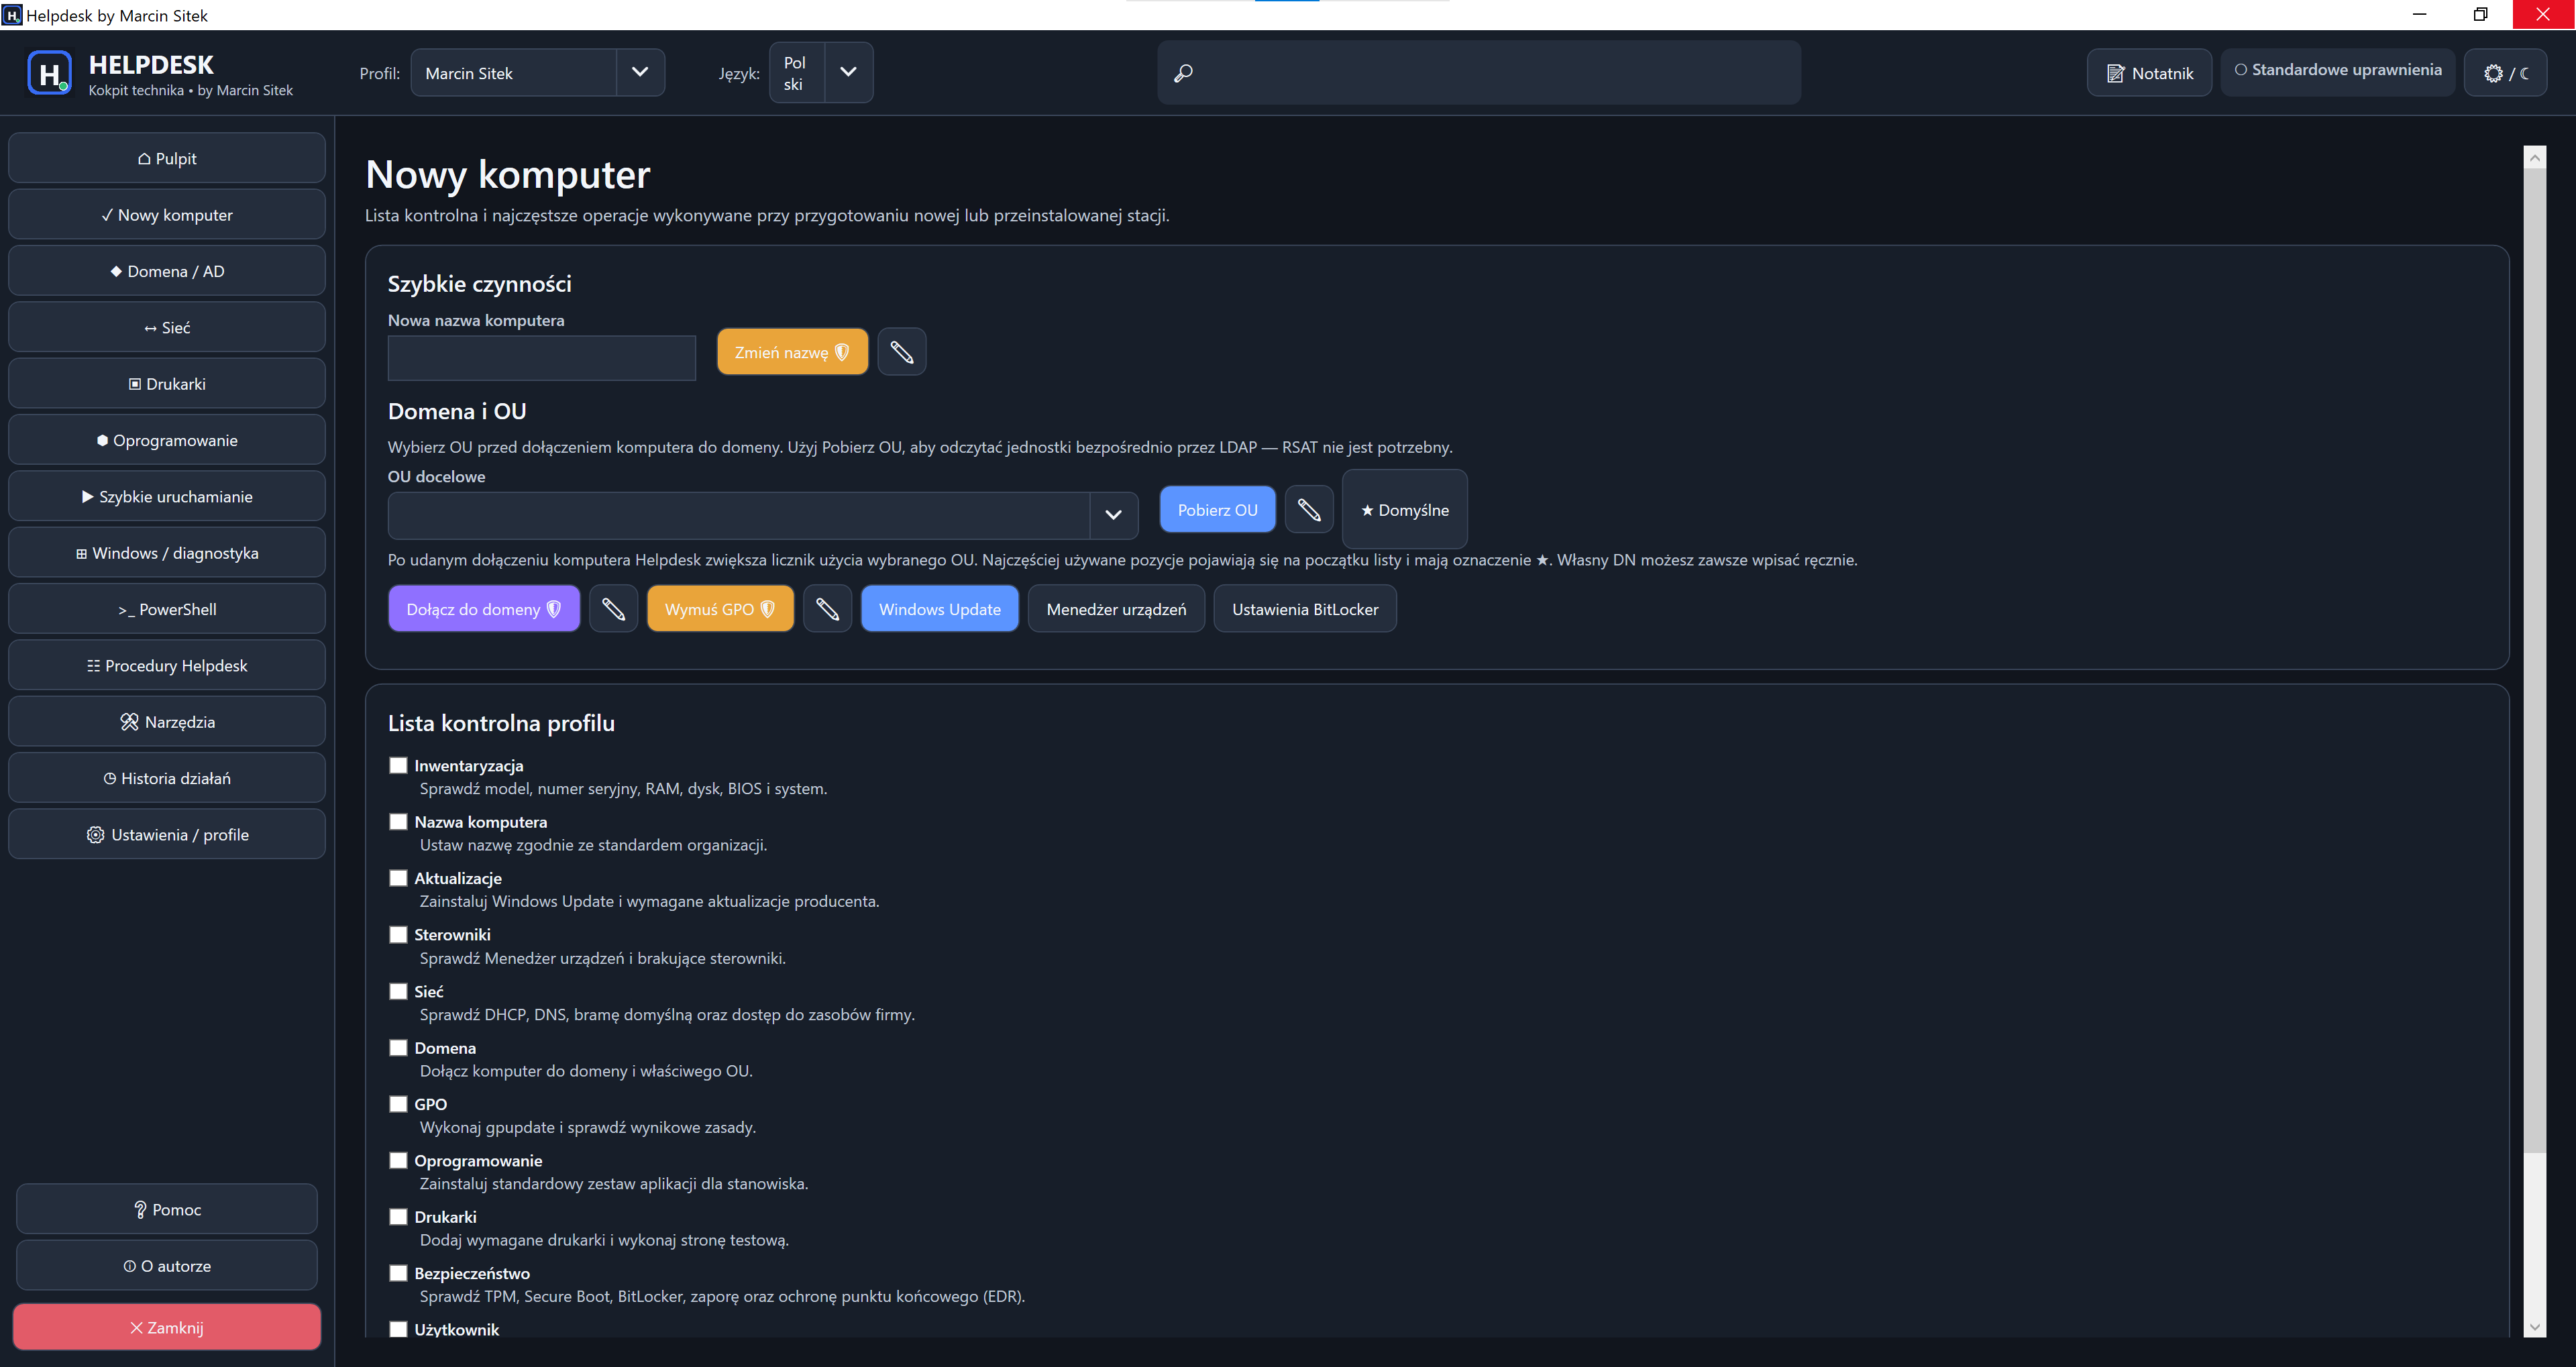
Task: Launch Windows Update
Action: (939, 609)
